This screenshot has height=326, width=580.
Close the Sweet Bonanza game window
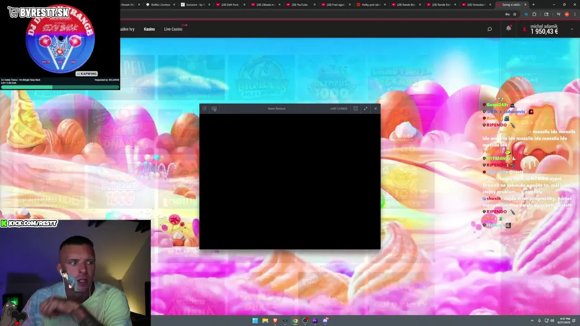tap(375, 109)
